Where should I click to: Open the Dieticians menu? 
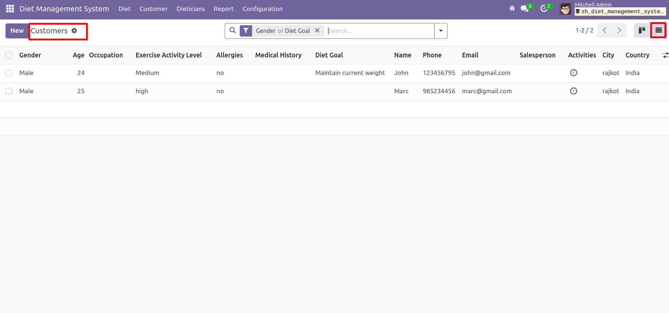[x=190, y=9]
